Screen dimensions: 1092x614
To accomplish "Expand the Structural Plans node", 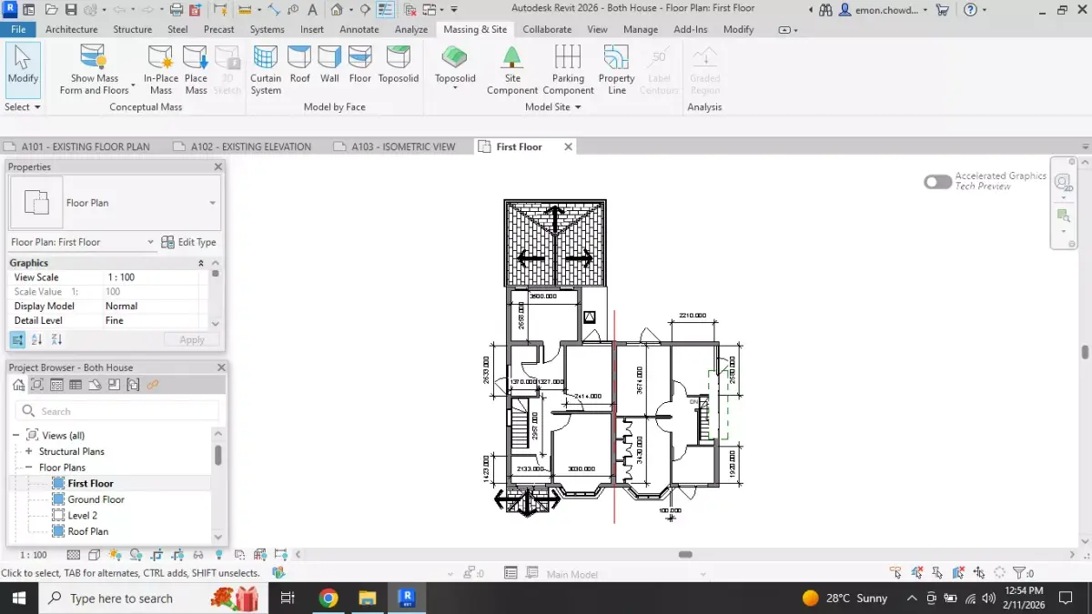I will [29, 451].
